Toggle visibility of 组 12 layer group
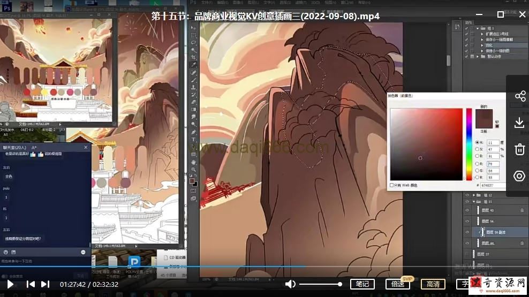 pos(467,195)
